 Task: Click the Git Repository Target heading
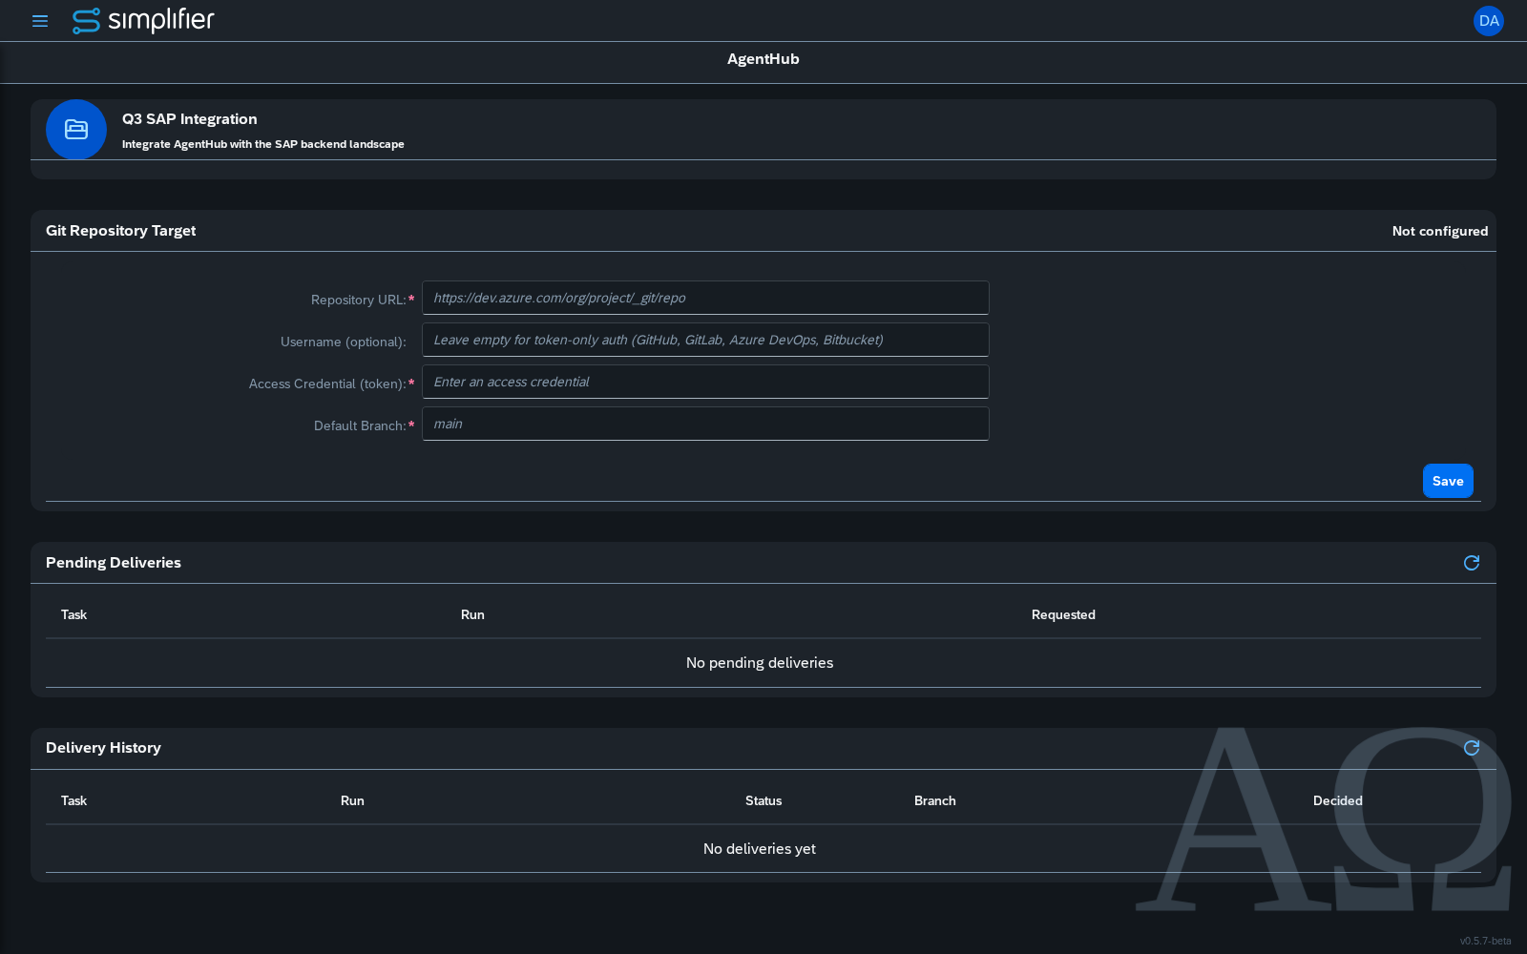(120, 231)
